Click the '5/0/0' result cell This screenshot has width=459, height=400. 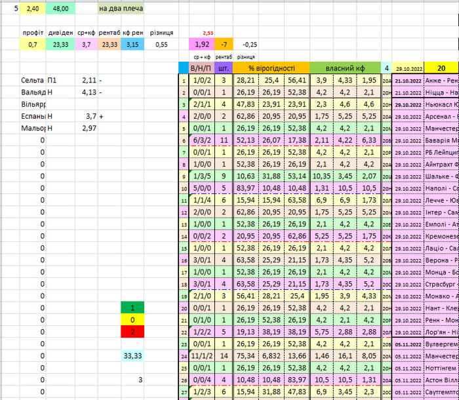click(x=202, y=188)
